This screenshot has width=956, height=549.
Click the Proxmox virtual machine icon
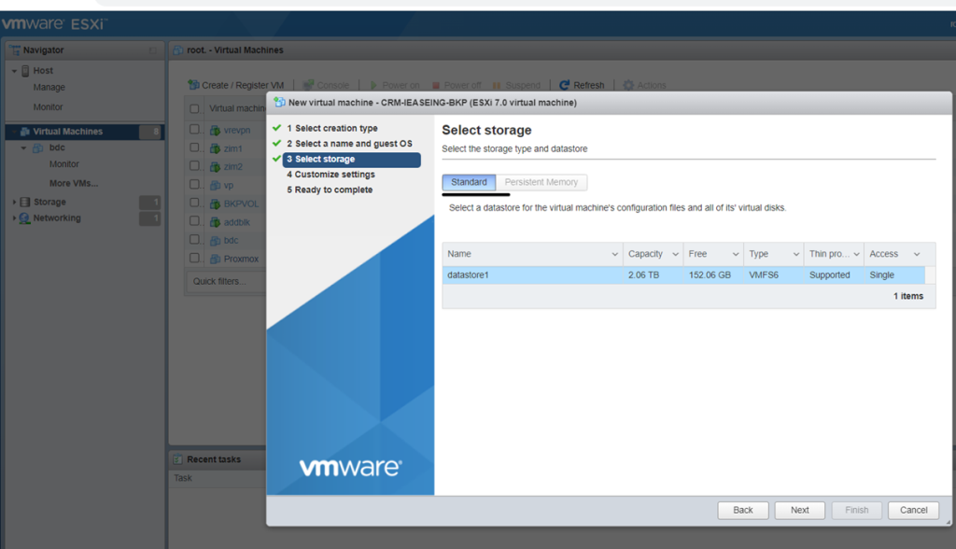point(215,259)
